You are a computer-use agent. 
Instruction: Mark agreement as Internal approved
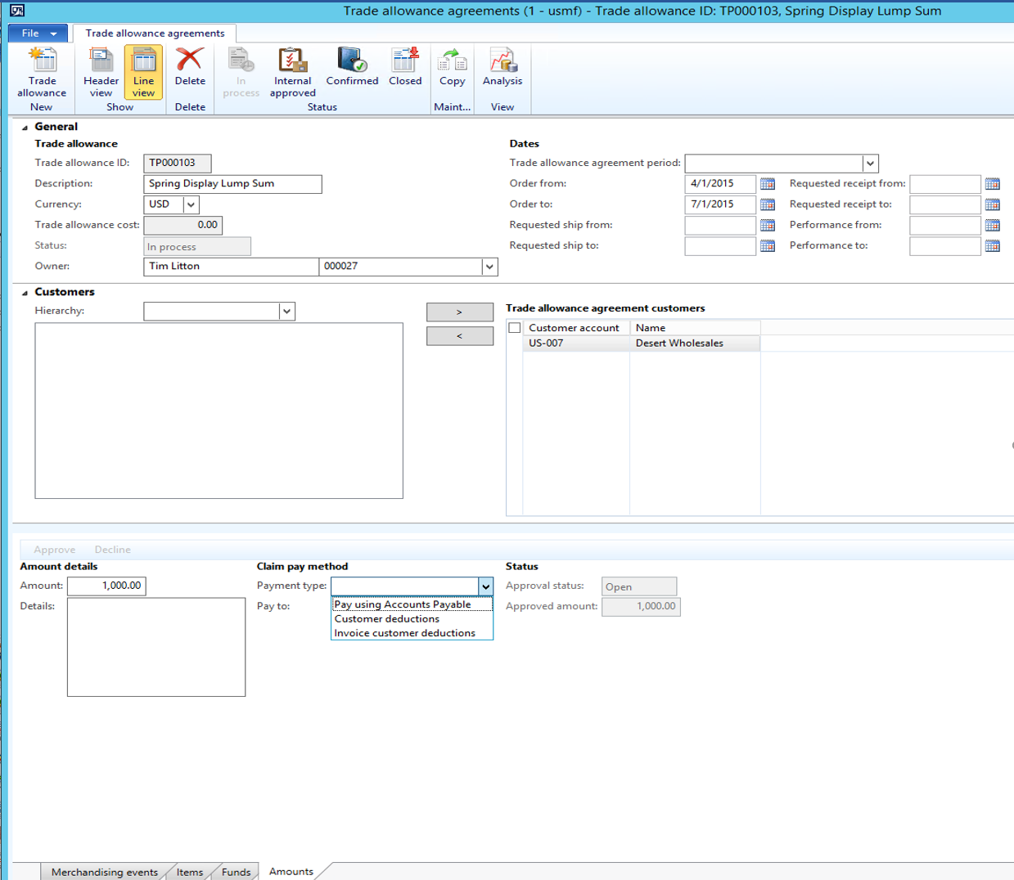point(292,69)
